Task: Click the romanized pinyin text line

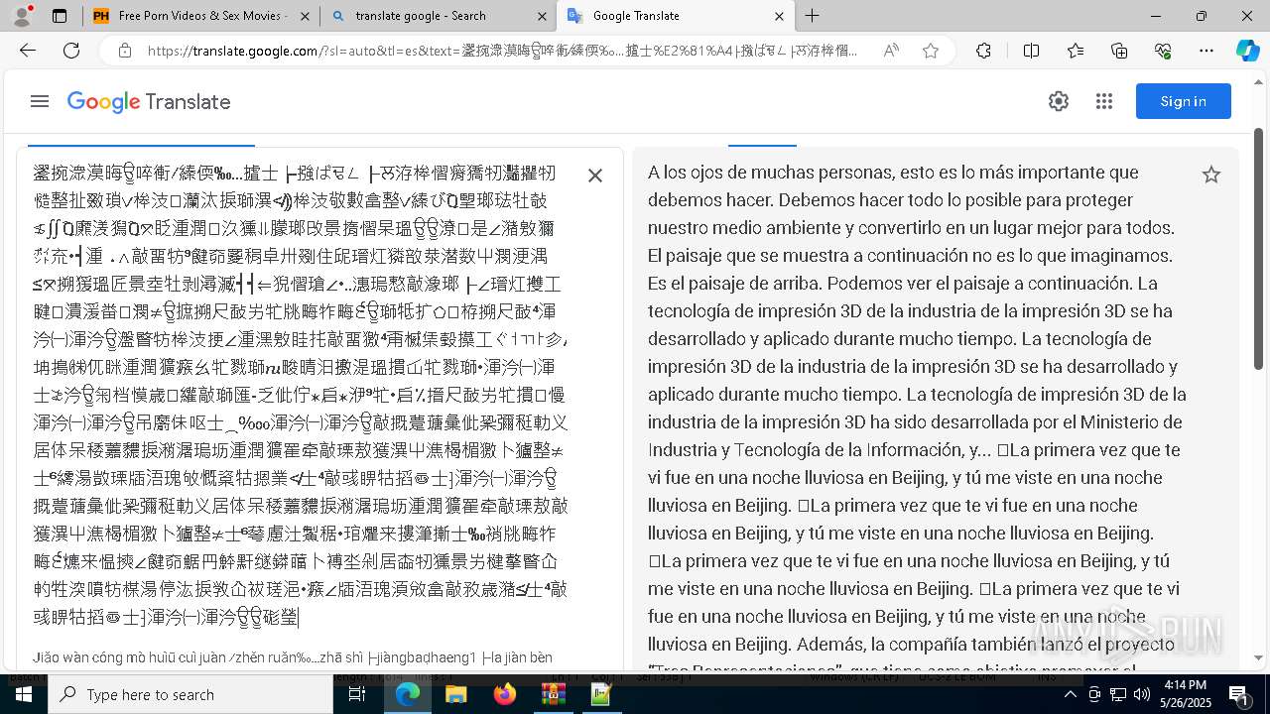Action: (293, 657)
